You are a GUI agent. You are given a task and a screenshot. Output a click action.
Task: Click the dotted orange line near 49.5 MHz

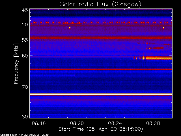pyautogui.click(x=101, y=23)
